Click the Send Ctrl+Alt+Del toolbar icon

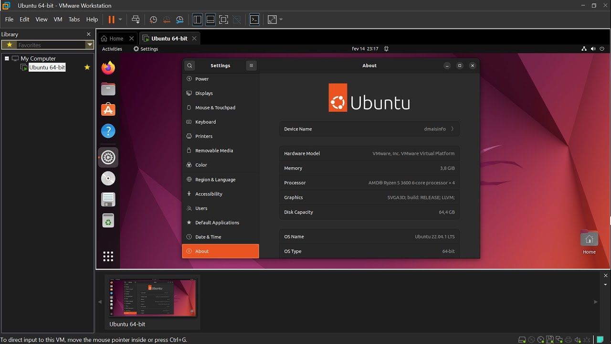[136, 20]
